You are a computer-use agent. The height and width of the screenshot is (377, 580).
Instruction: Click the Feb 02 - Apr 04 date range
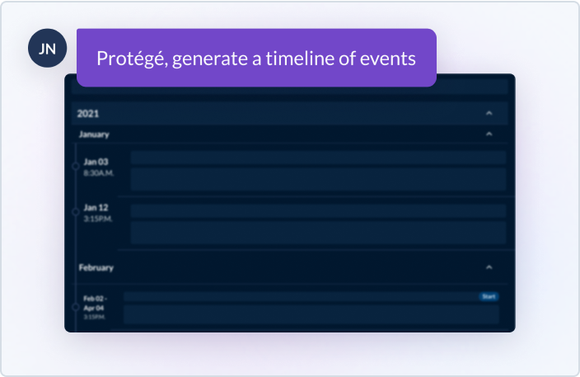(95, 303)
